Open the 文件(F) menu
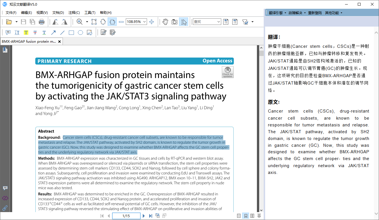The image size is (379, 220). (11, 13)
